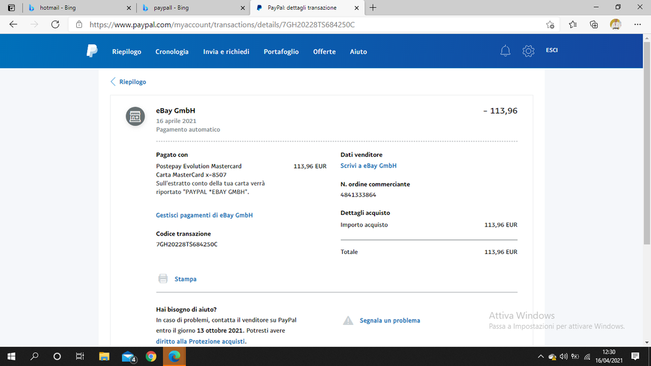View site info via the lock icon
The image size is (651, 366).
point(79,25)
